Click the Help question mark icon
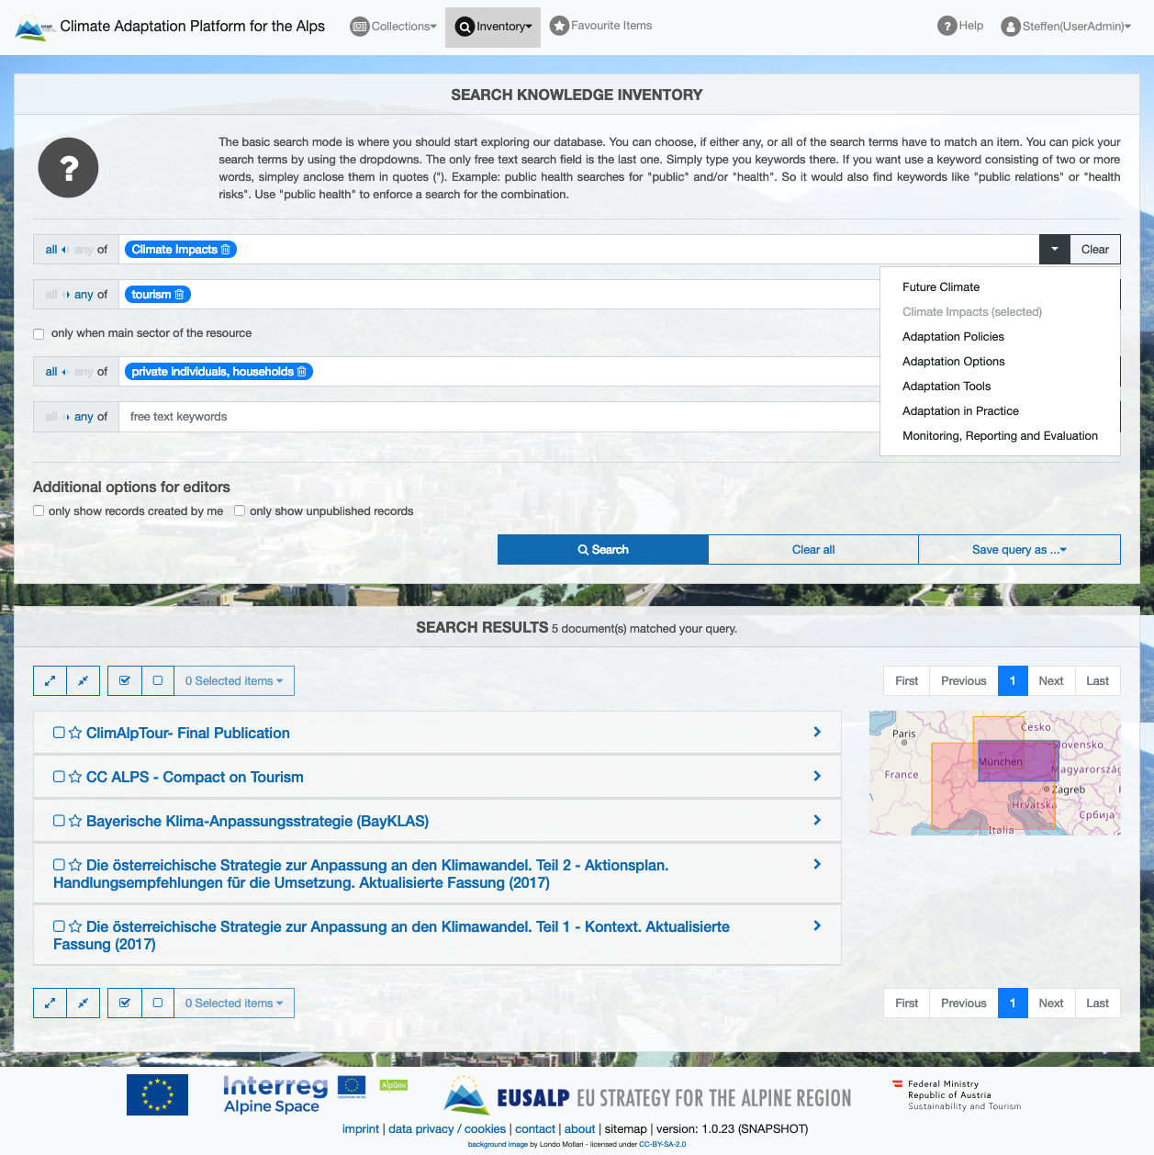This screenshot has width=1154, height=1155. [x=947, y=26]
